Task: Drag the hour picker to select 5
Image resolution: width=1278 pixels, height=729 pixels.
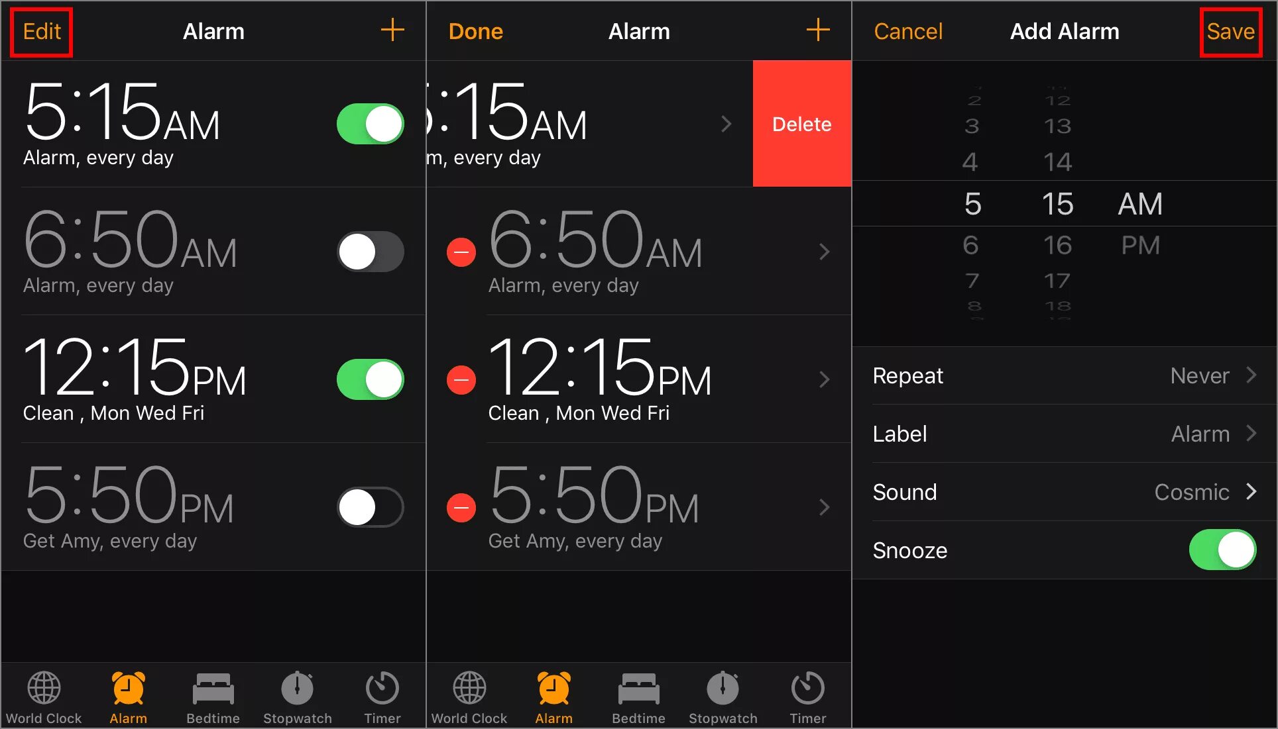Action: coord(972,203)
